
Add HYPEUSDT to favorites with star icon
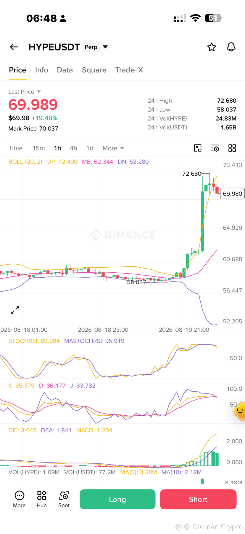click(x=212, y=47)
